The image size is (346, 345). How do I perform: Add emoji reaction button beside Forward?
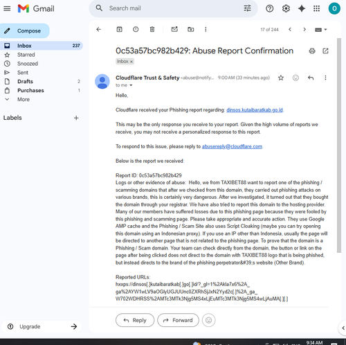click(208, 320)
